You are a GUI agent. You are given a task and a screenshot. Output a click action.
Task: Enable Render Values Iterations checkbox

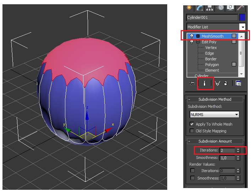(x=192, y=170)
